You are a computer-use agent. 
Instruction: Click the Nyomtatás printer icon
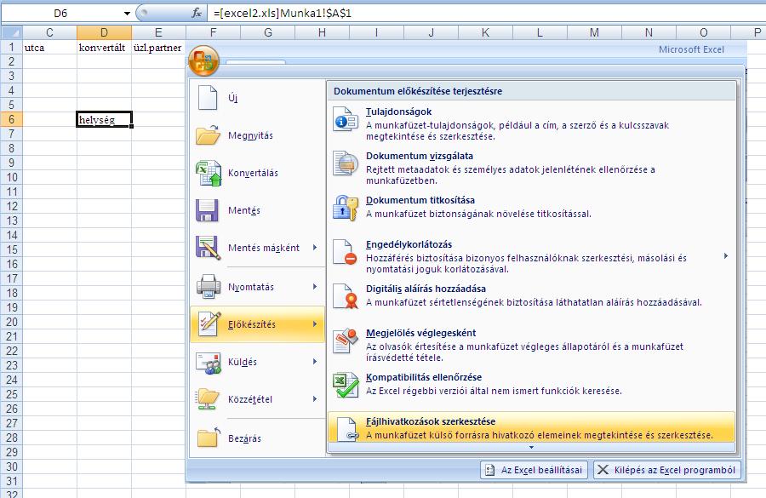point(209,286)
